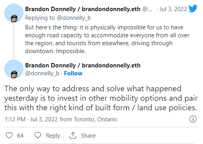
Task: Click the share upload arrow icon
Action: pos(73,135)
